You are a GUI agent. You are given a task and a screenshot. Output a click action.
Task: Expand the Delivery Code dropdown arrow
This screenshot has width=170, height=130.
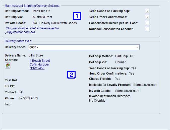point(137,47)
